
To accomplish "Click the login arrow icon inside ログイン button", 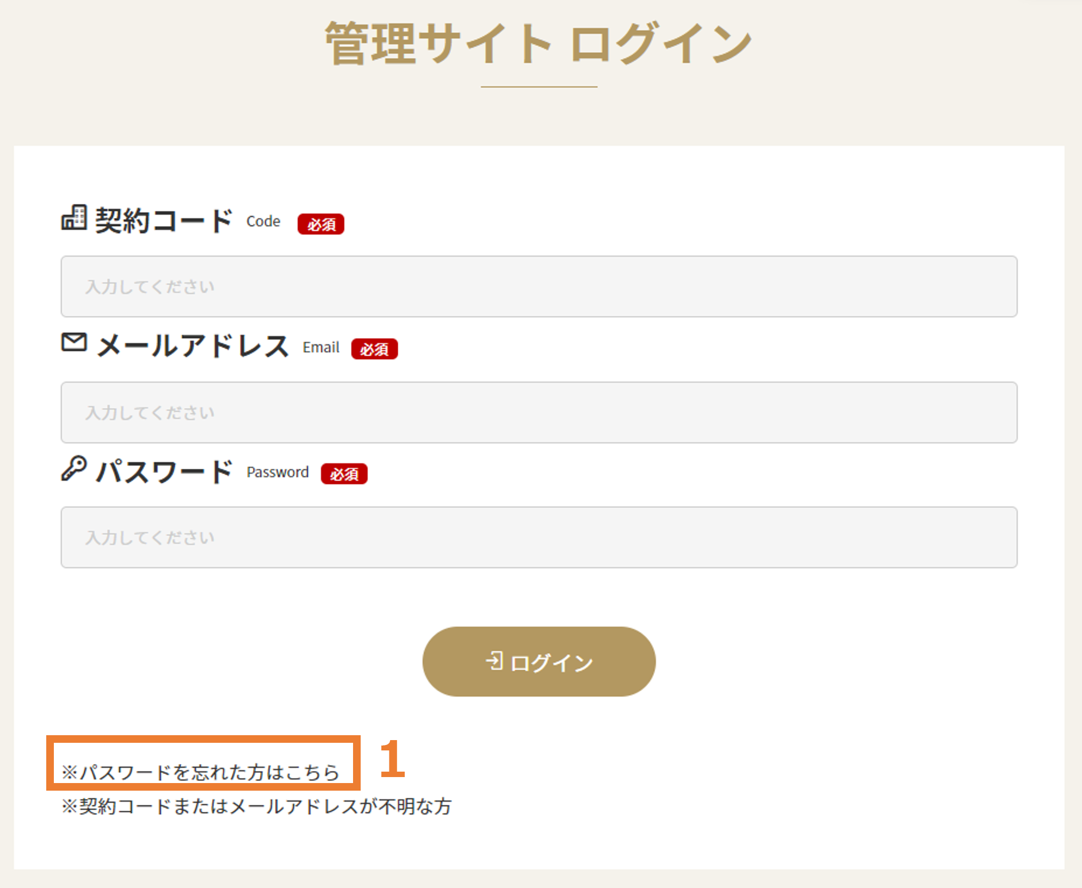I will 494,661.
